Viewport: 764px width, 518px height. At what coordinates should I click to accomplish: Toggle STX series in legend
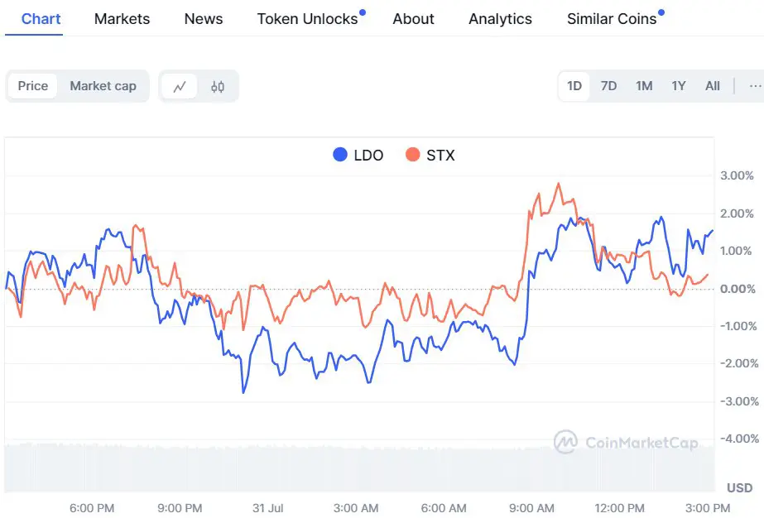click(430, 155)
